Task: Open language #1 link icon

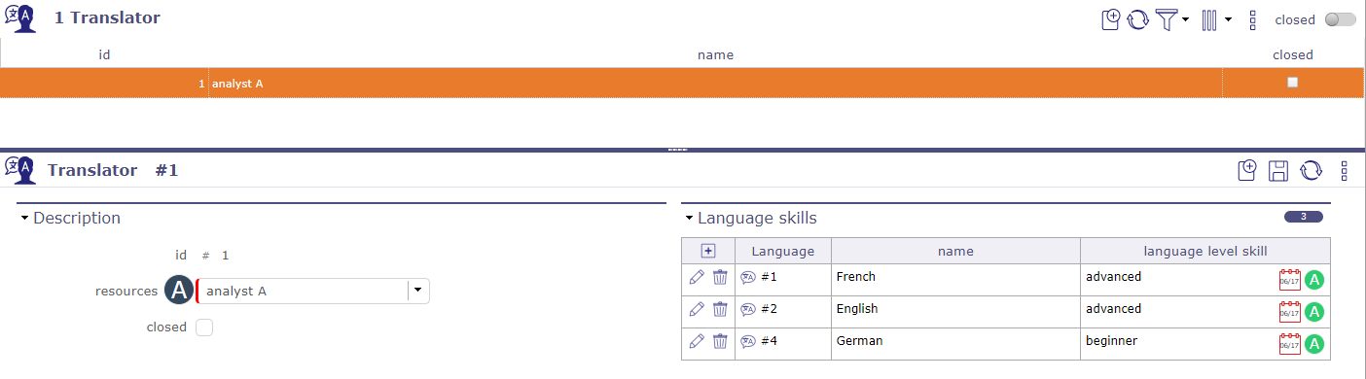Action: click(x=748, y=277)
